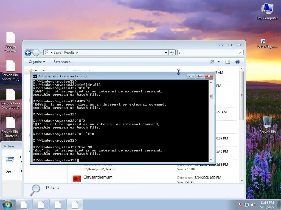Close the Explorer Search Results window
Viewport: 281px width, 210px height.
tap(239, 45)
